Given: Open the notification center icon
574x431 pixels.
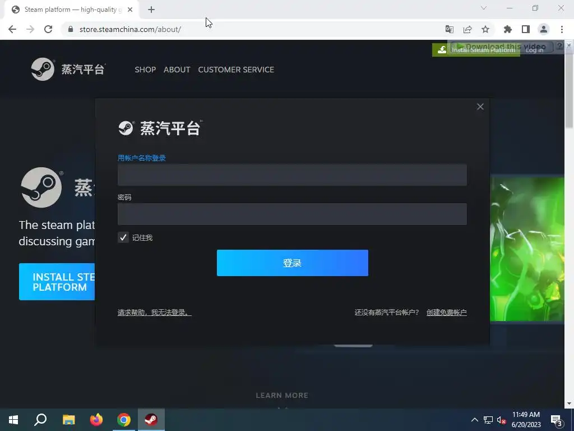Looking at the screenshot, I should pyautogui.click(x=557, y=420).
